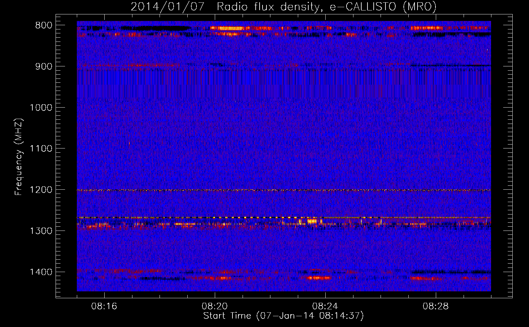Viewport: 529px width, 327px height.
Task: Click the 1400 frequency tick label
Action: pos(41,272)
